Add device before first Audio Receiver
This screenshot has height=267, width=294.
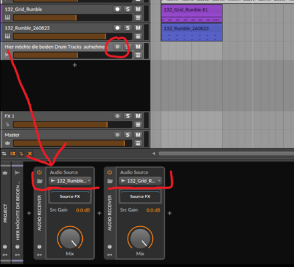[29, 213]
